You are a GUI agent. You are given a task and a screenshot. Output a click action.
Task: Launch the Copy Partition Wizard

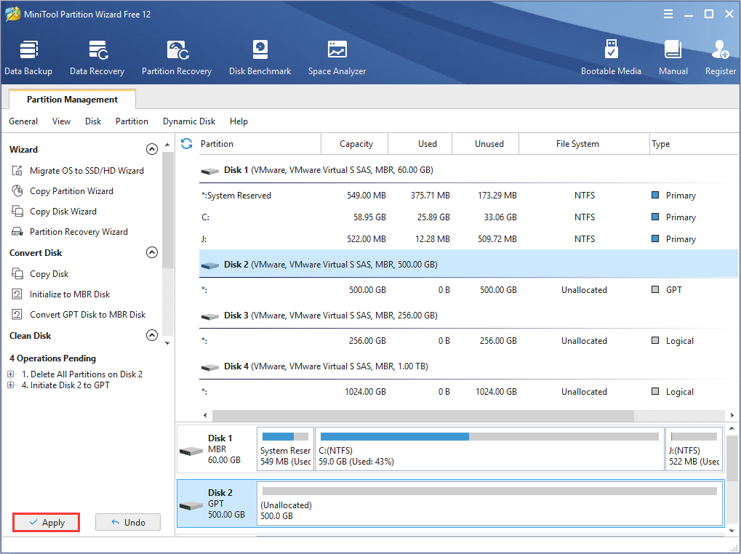tap(71, 190)
